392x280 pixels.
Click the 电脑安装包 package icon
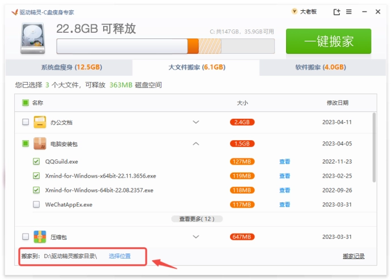(40, 144)
